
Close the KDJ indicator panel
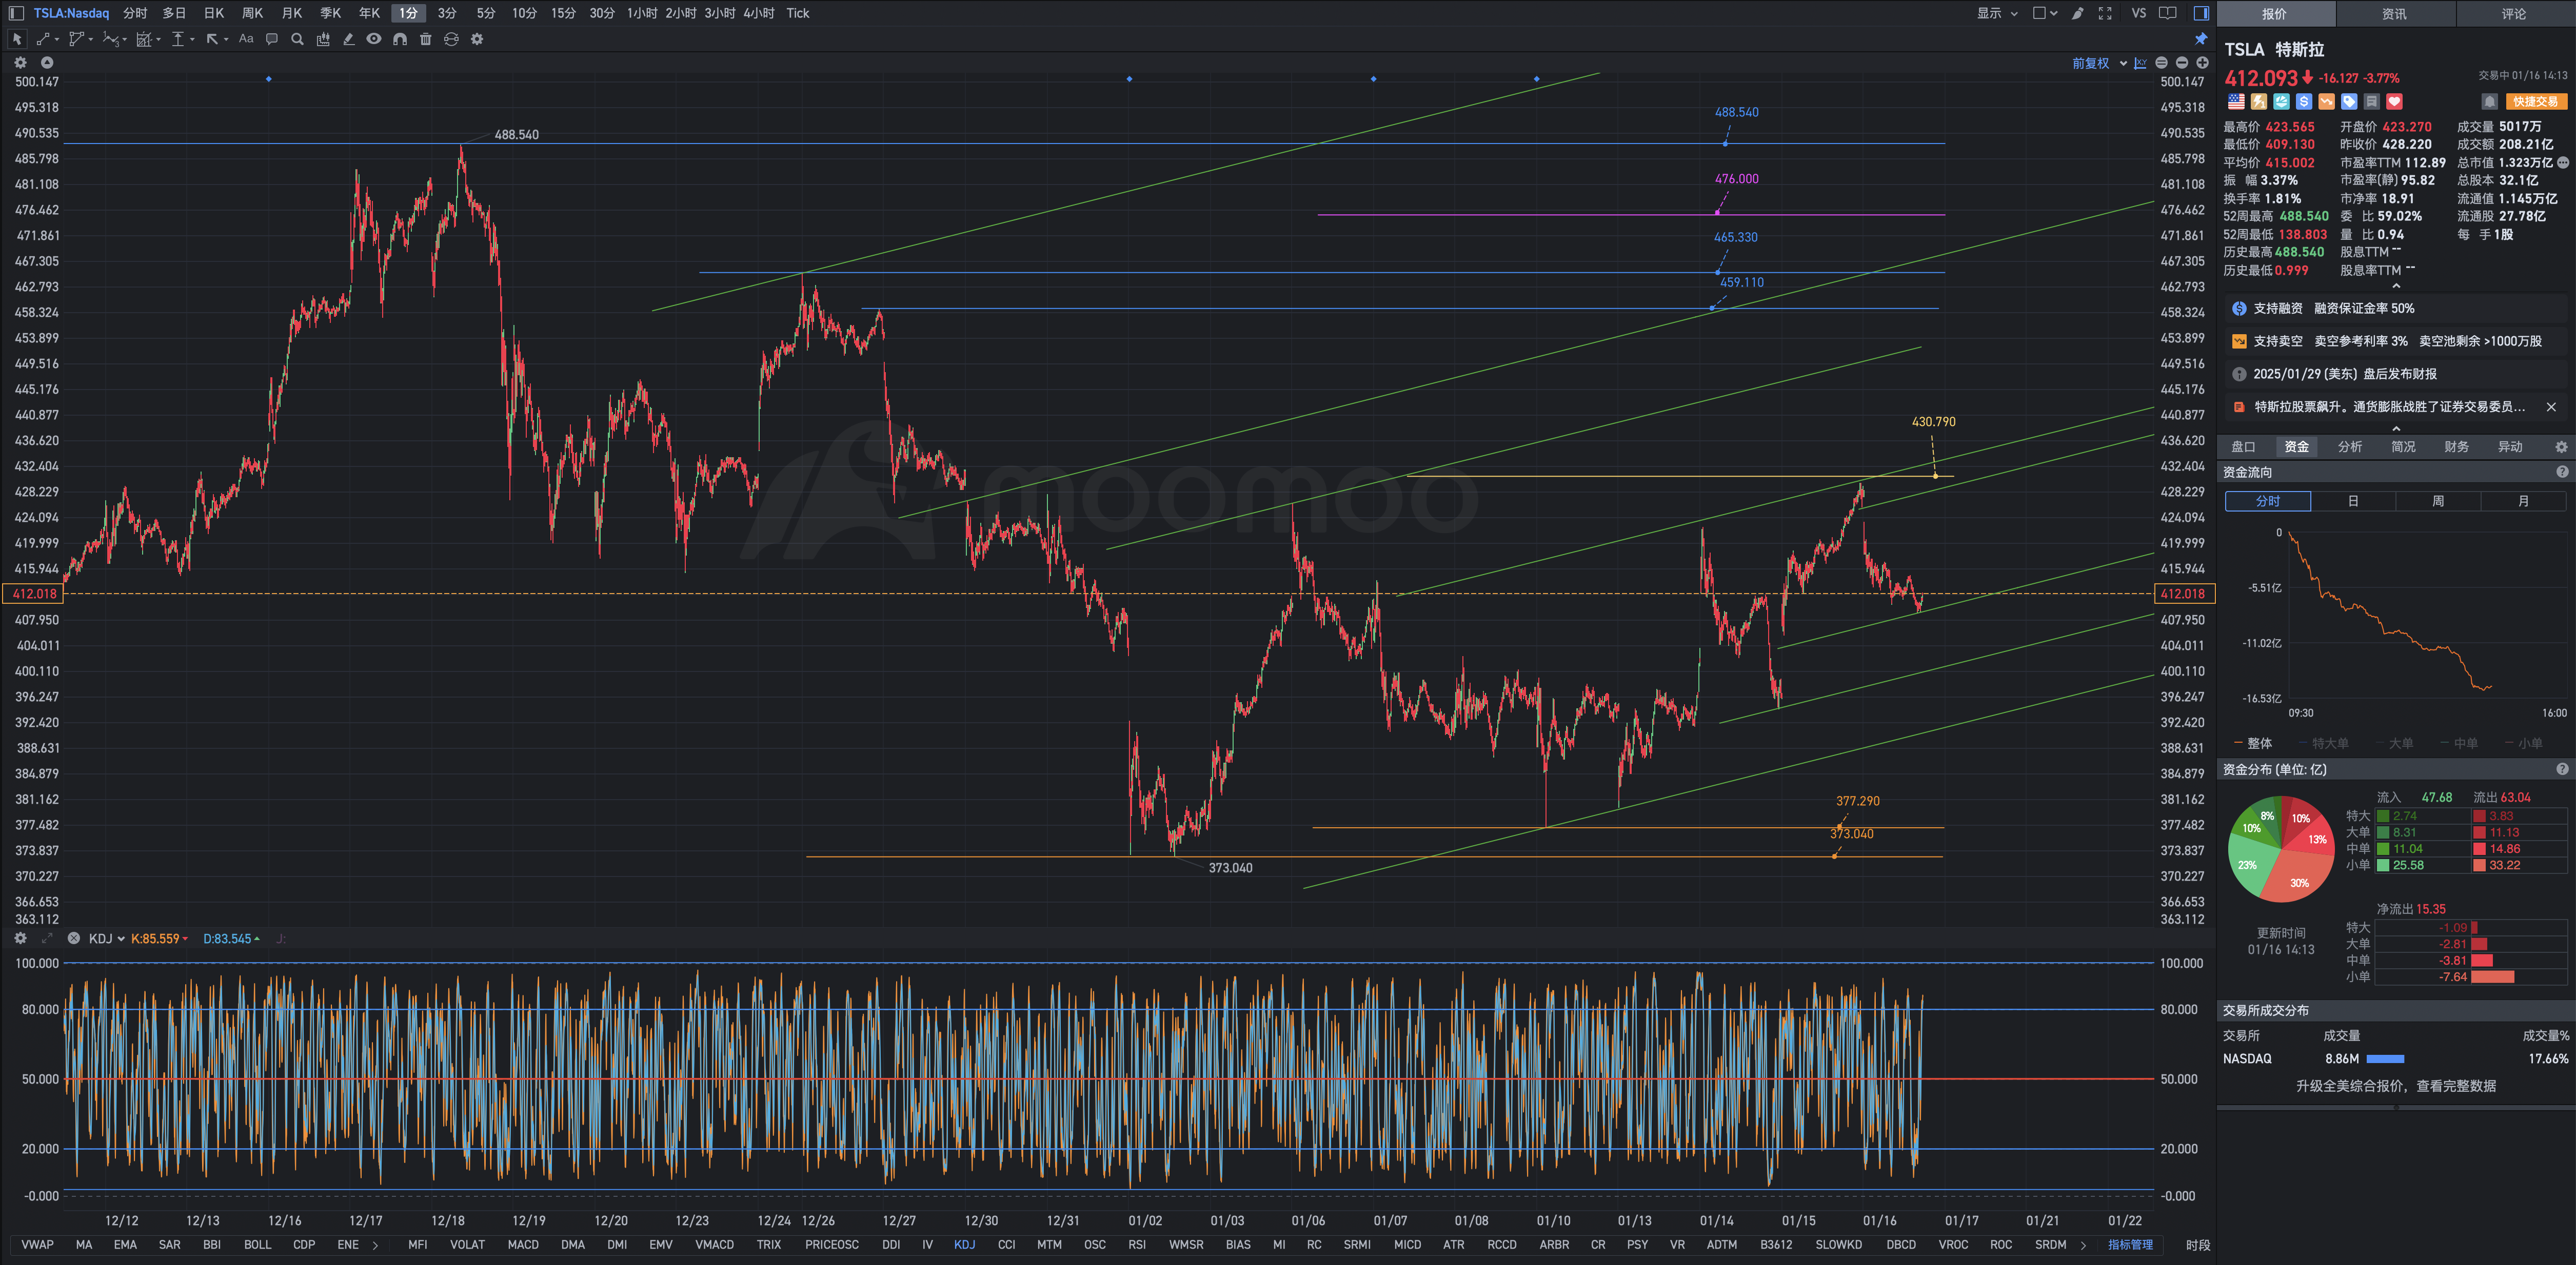(x=73, y=938)
